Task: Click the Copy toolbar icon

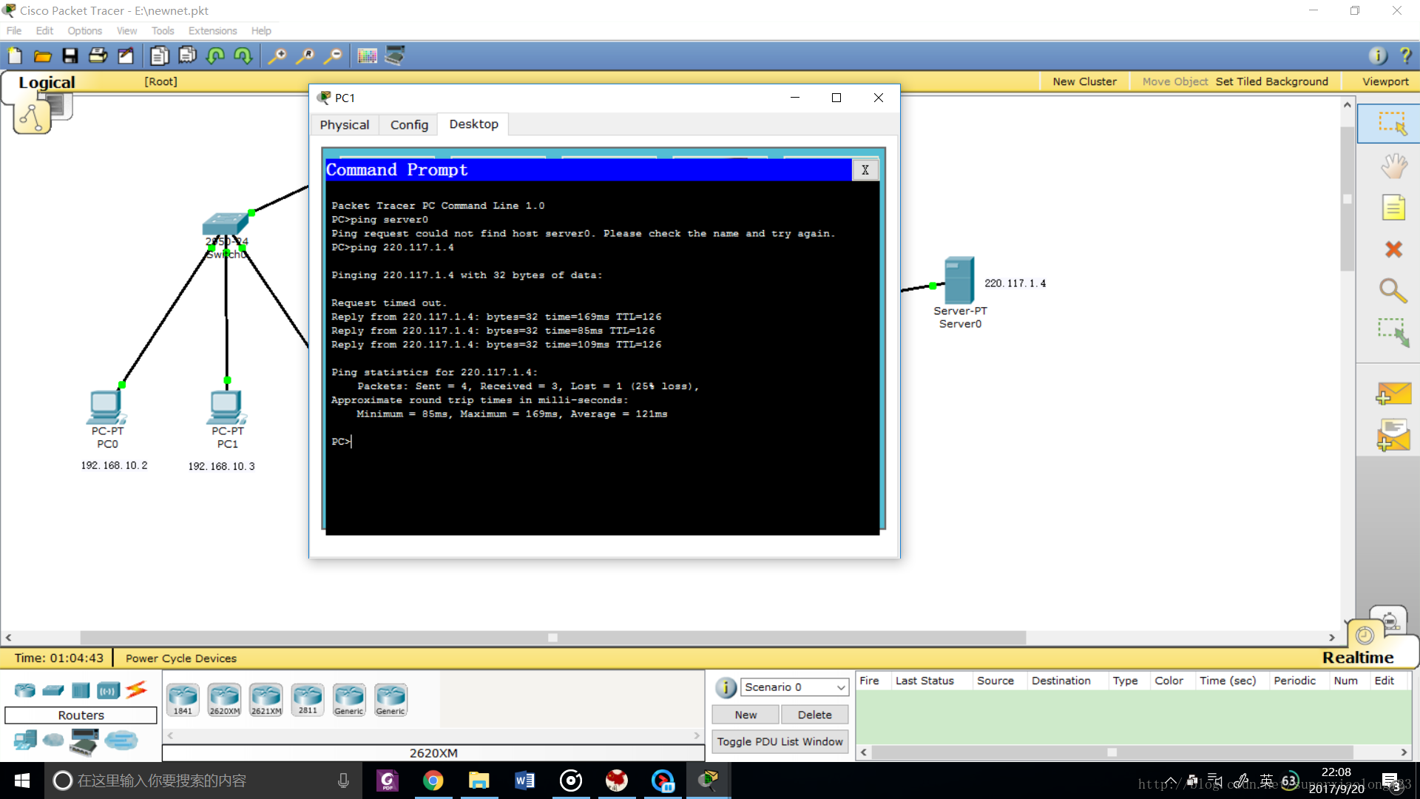Action: [159, 55]
